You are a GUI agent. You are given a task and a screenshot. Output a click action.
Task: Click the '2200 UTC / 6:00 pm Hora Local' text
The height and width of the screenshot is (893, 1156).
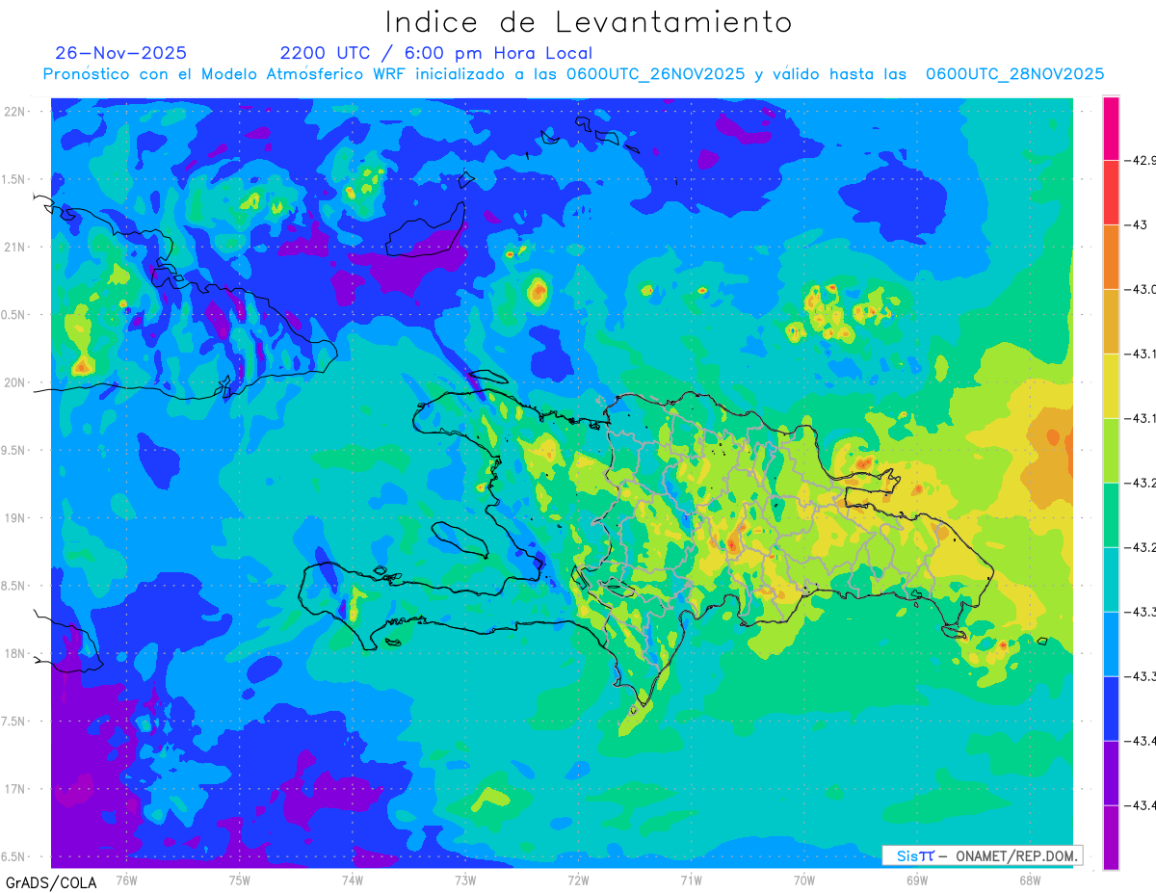436,53
